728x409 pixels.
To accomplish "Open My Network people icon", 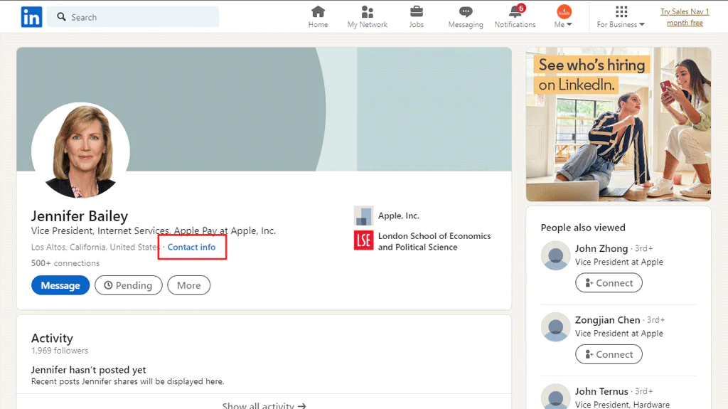I will [368, 11].
